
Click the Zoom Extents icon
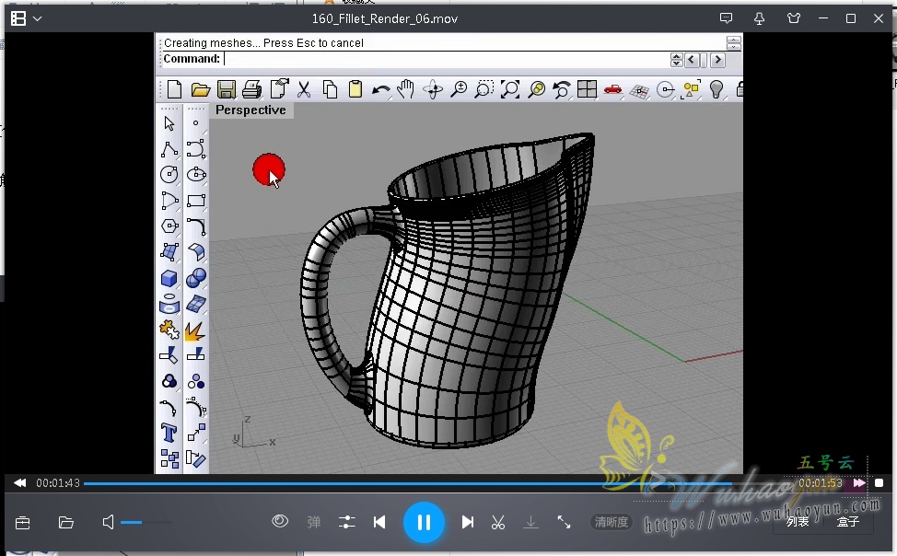pyautogui.click(x=509, y=89)
